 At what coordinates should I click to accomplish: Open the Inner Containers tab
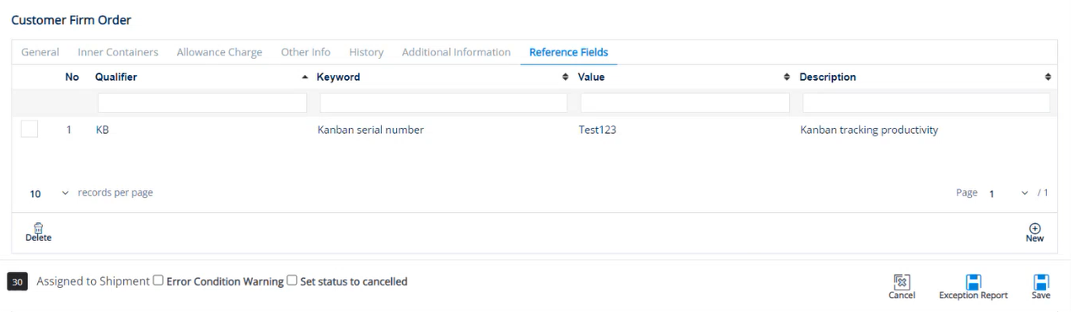coord(117,52)
